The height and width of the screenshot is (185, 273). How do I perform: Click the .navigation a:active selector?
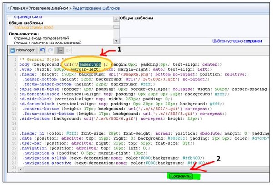(x=47, y=163)
